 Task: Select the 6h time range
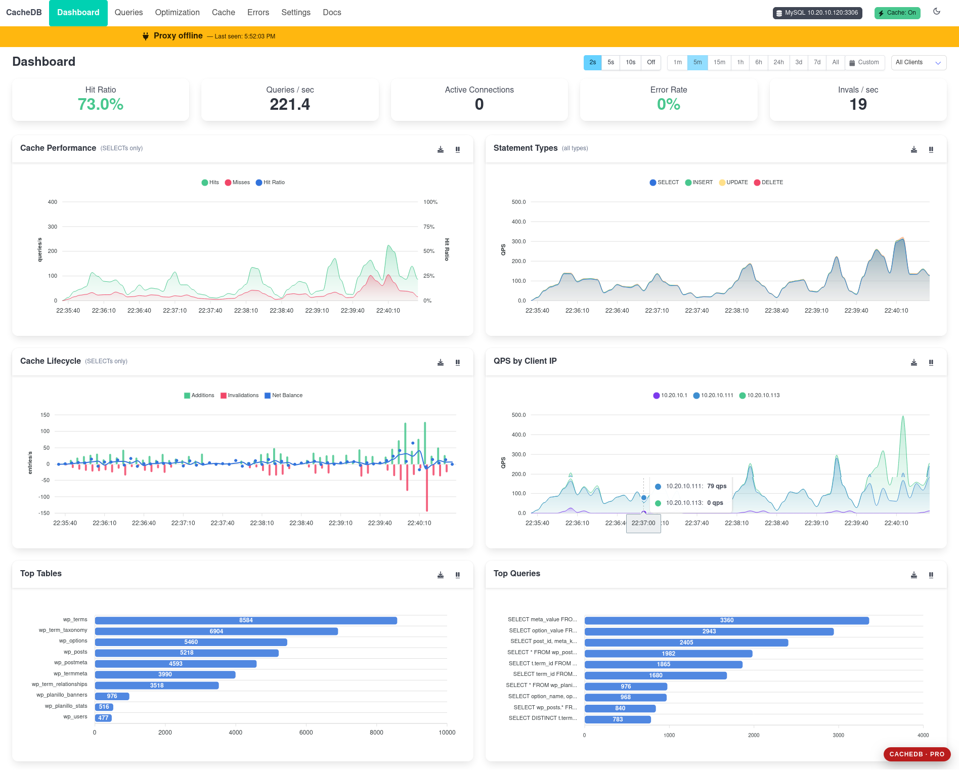(x=759, y=62)
